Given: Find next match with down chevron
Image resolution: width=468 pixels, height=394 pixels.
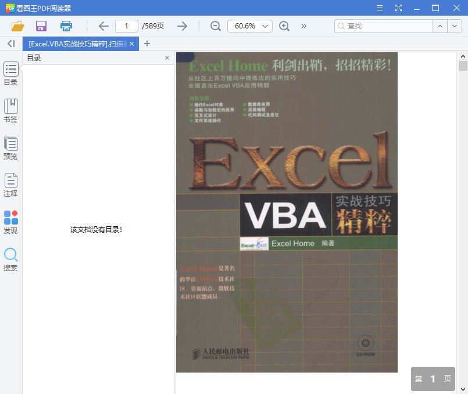Looking at the screenshot, I should click(454, 26).
